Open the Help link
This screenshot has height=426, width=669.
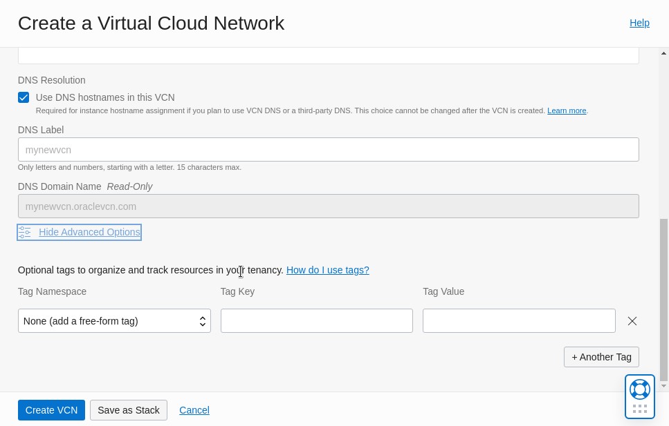pyautogui.click(x=639, y=23)
